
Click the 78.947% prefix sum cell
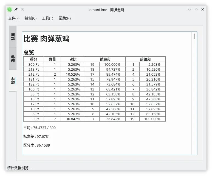[x=112, y=79]
